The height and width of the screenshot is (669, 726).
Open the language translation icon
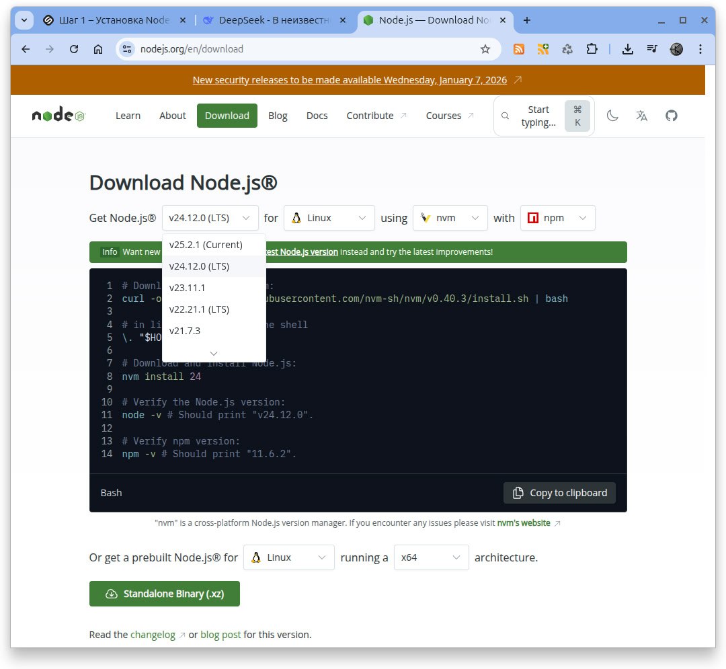(641, 116)
